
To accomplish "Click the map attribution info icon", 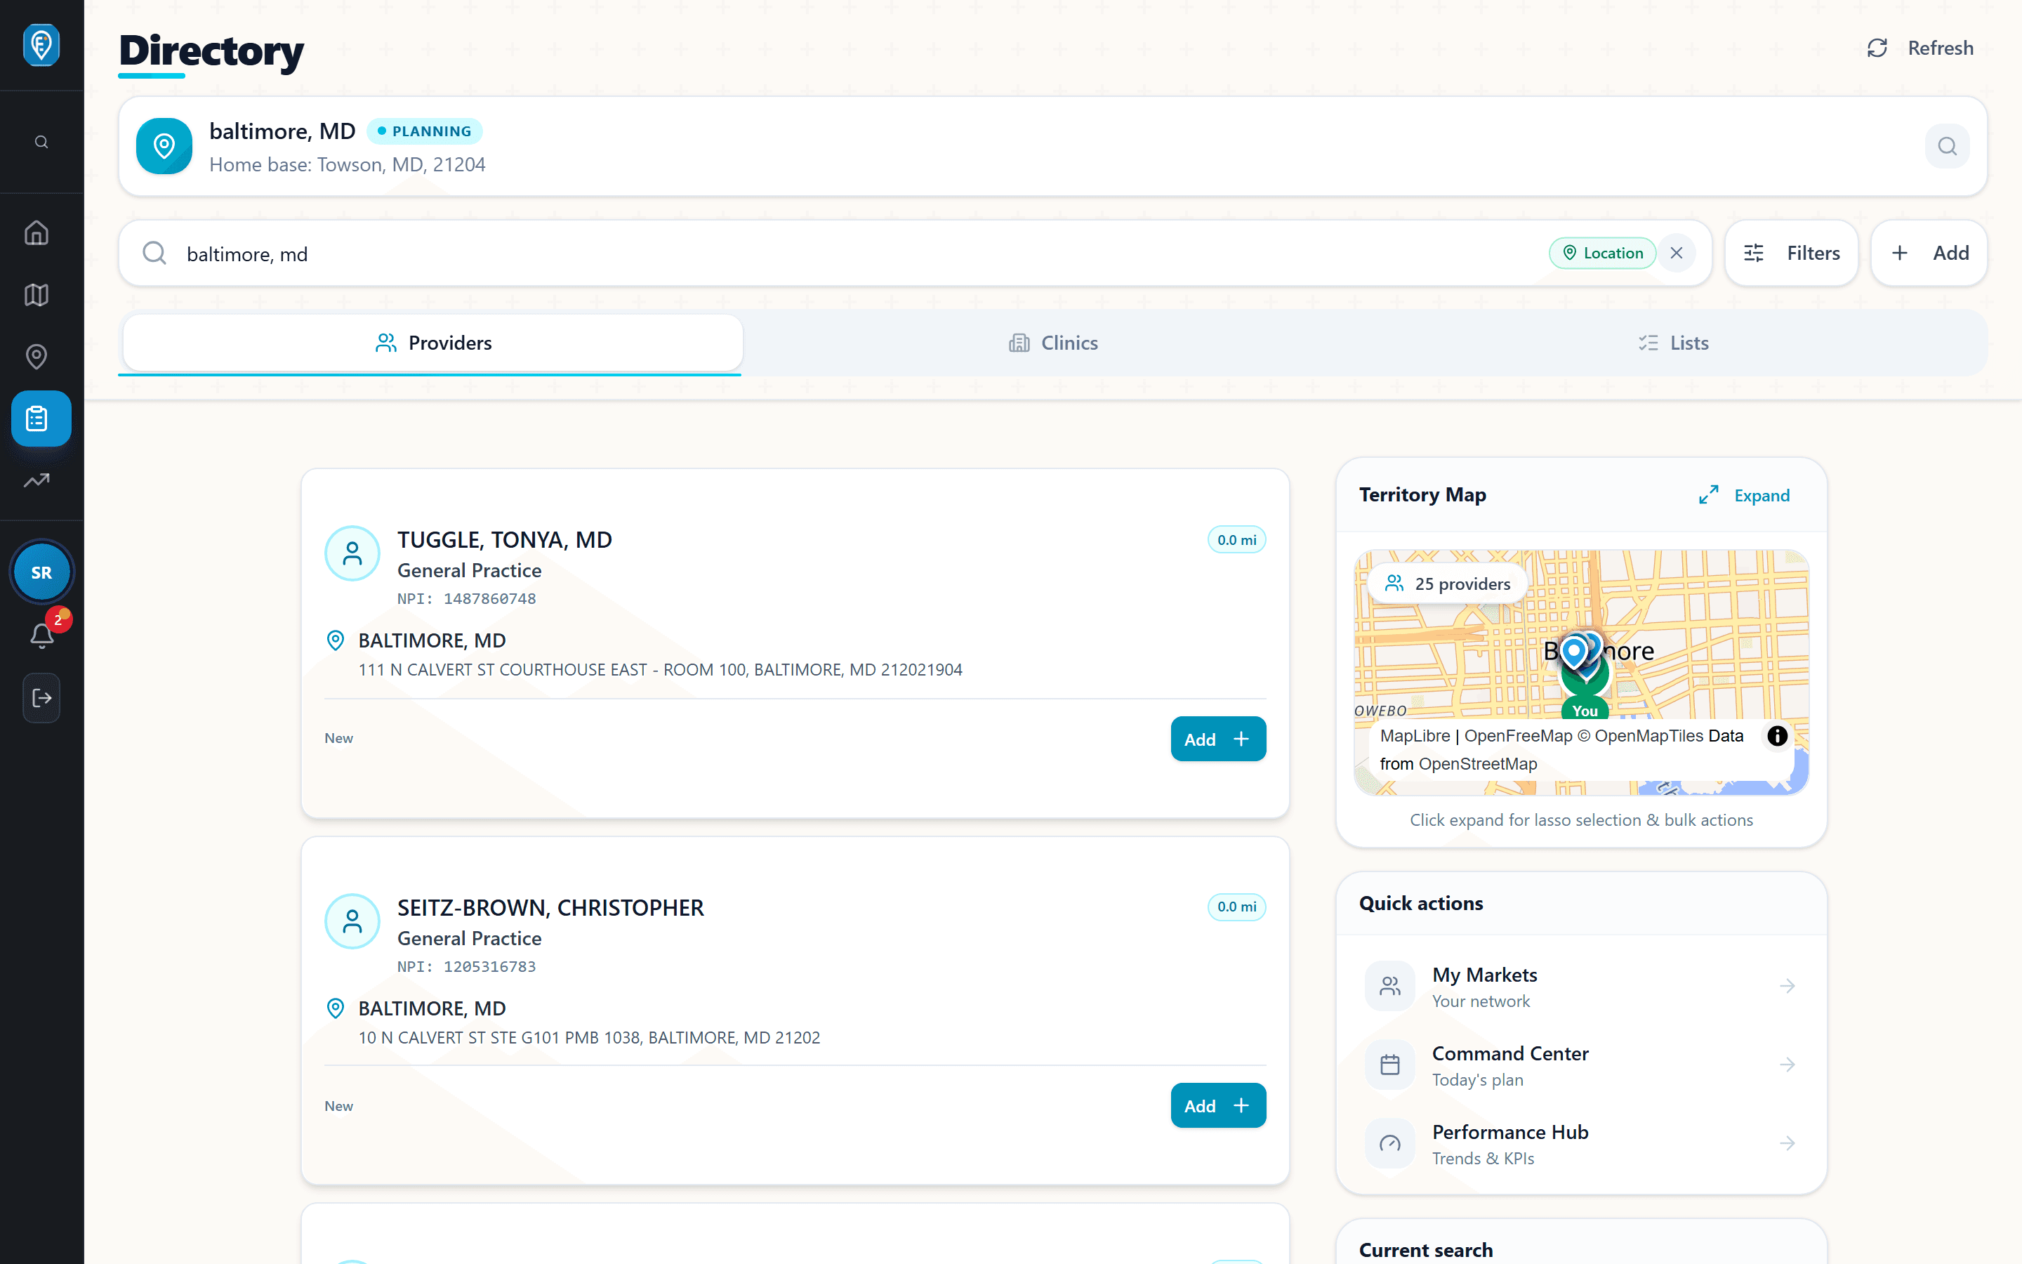I will pos(1777,736).
